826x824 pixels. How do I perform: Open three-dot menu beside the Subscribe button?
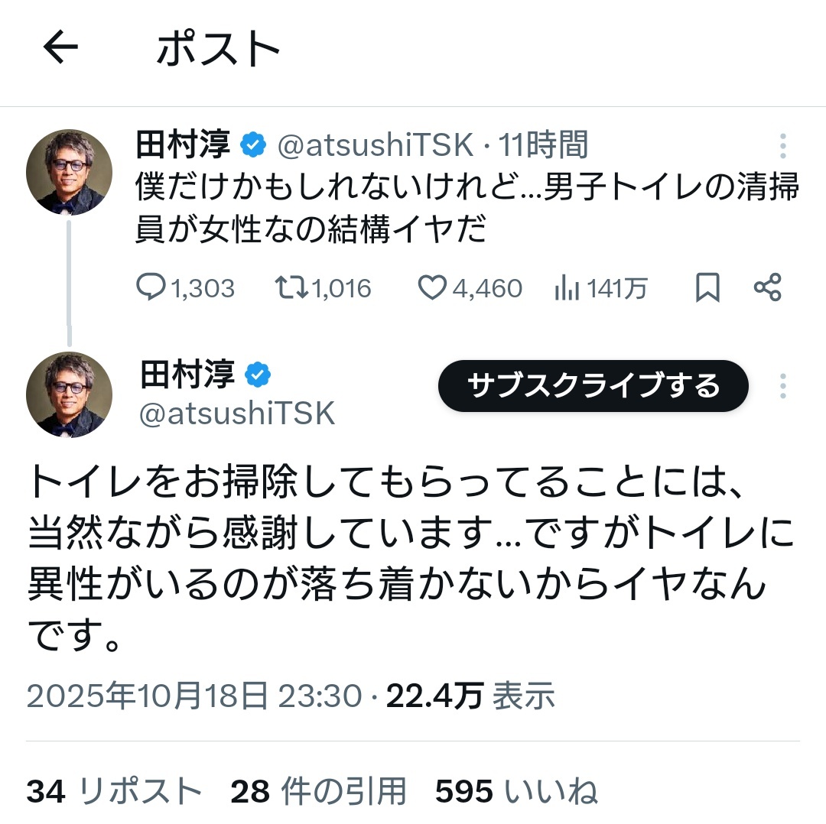tap(782, 386)
